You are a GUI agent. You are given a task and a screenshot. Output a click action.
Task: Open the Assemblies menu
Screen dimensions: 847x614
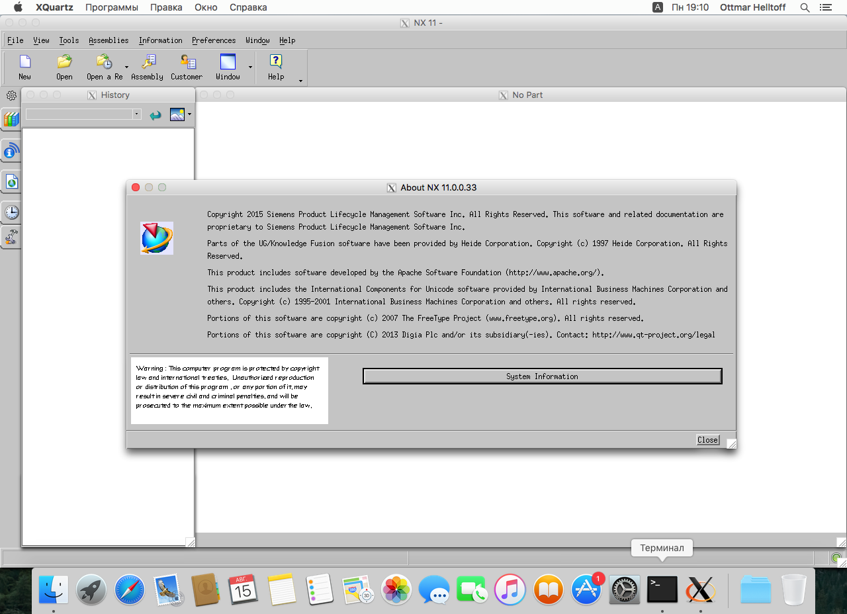[x=109, y=40]
